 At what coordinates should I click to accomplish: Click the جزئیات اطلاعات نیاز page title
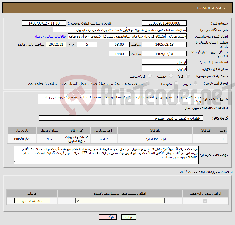210,8
